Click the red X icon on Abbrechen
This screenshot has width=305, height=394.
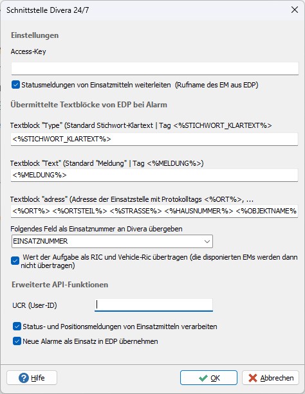click(x=253, y=378)
